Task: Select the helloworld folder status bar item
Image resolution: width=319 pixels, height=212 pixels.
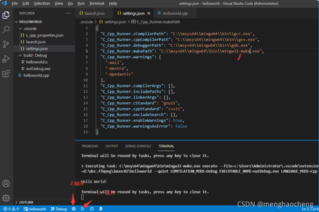Action: 35,209
